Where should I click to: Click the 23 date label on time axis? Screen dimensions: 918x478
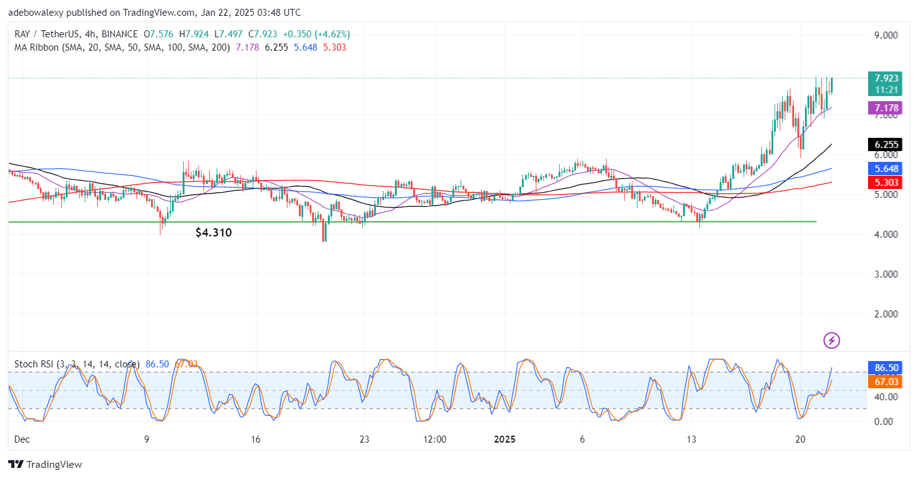[x=364, y=439]
